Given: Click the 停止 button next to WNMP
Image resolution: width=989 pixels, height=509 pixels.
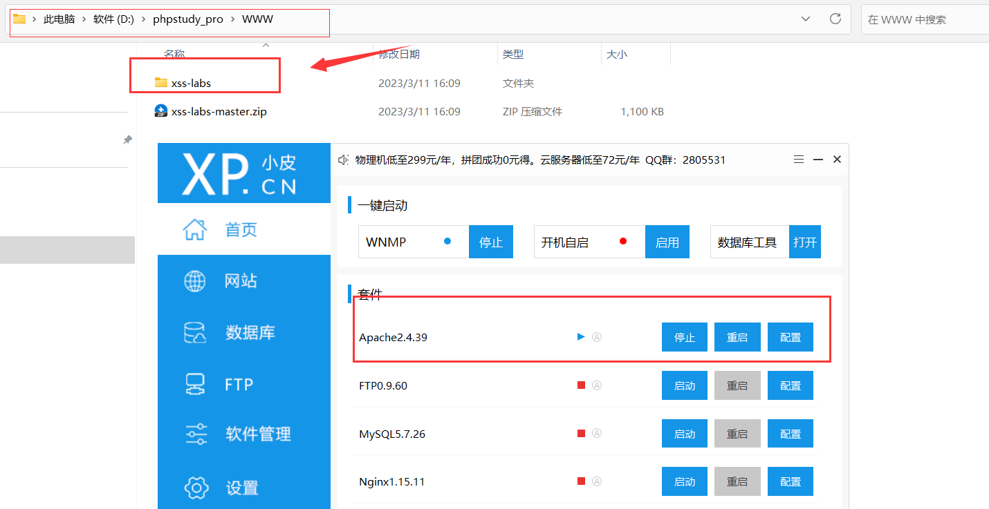Looking at the screenshot, I should pyautogui.click(x=491, y=242).
